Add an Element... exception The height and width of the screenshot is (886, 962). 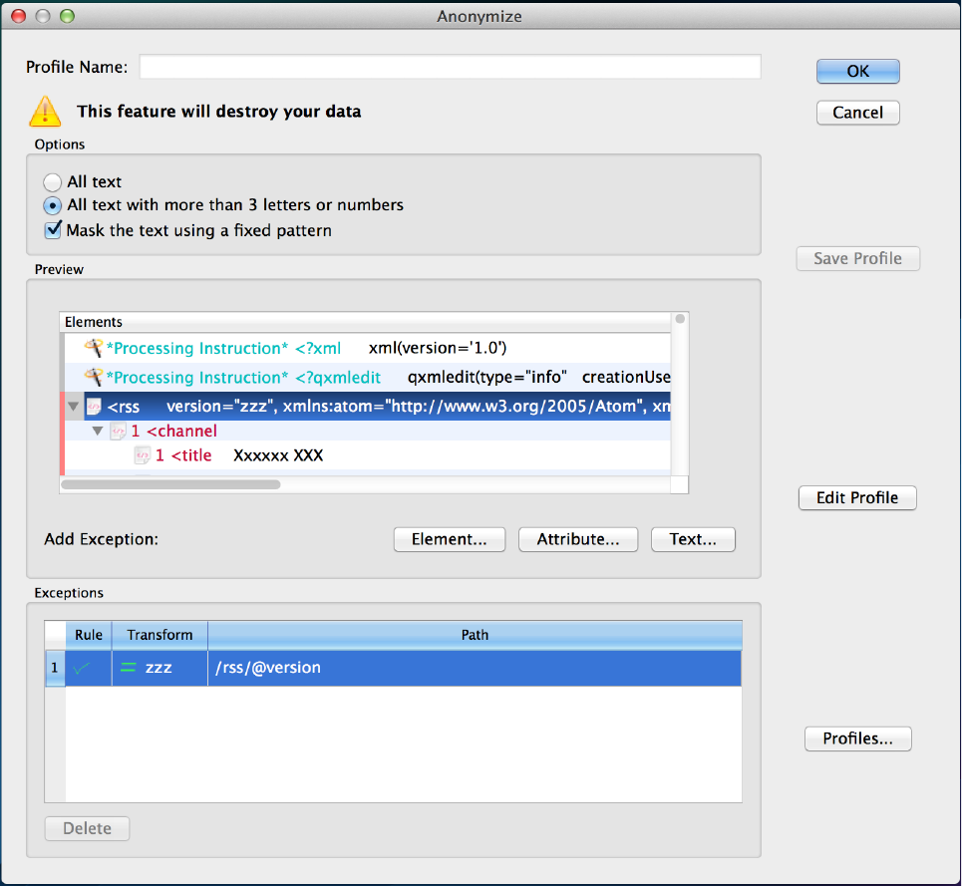click(x=449, y=539)
